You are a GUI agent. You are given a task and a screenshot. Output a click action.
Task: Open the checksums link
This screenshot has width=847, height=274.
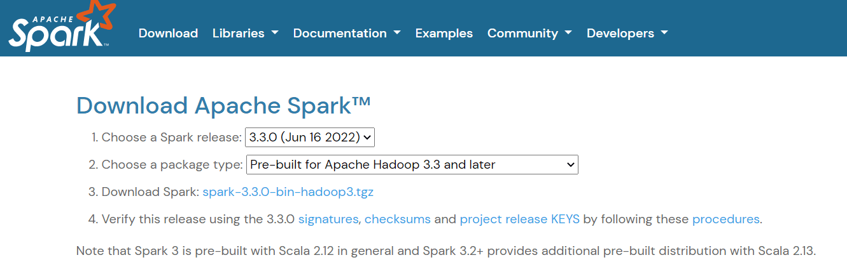[397, 219]
